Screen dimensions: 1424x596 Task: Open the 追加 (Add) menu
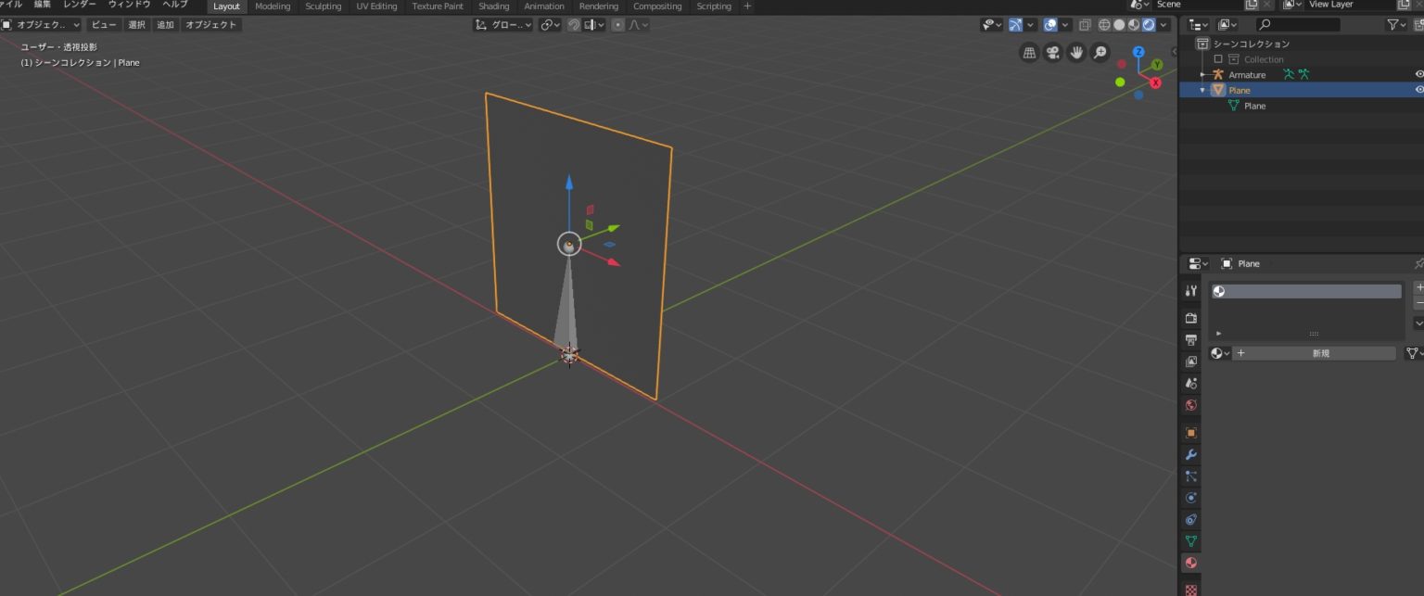tap(165, 25)
